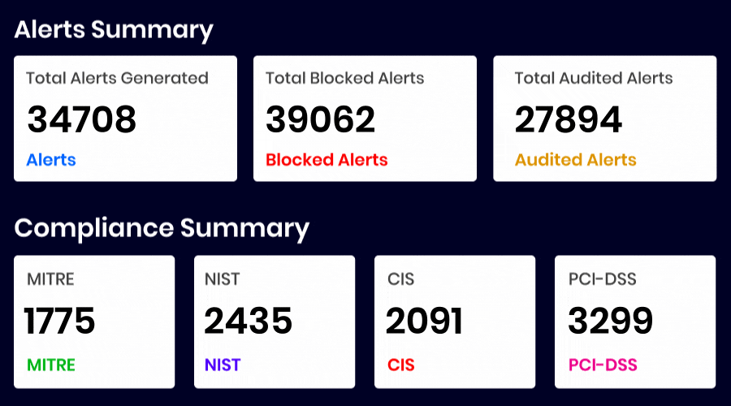Screen dimensions: 731x406
Task: Click the purple NIST label
Action: (223, 365)
